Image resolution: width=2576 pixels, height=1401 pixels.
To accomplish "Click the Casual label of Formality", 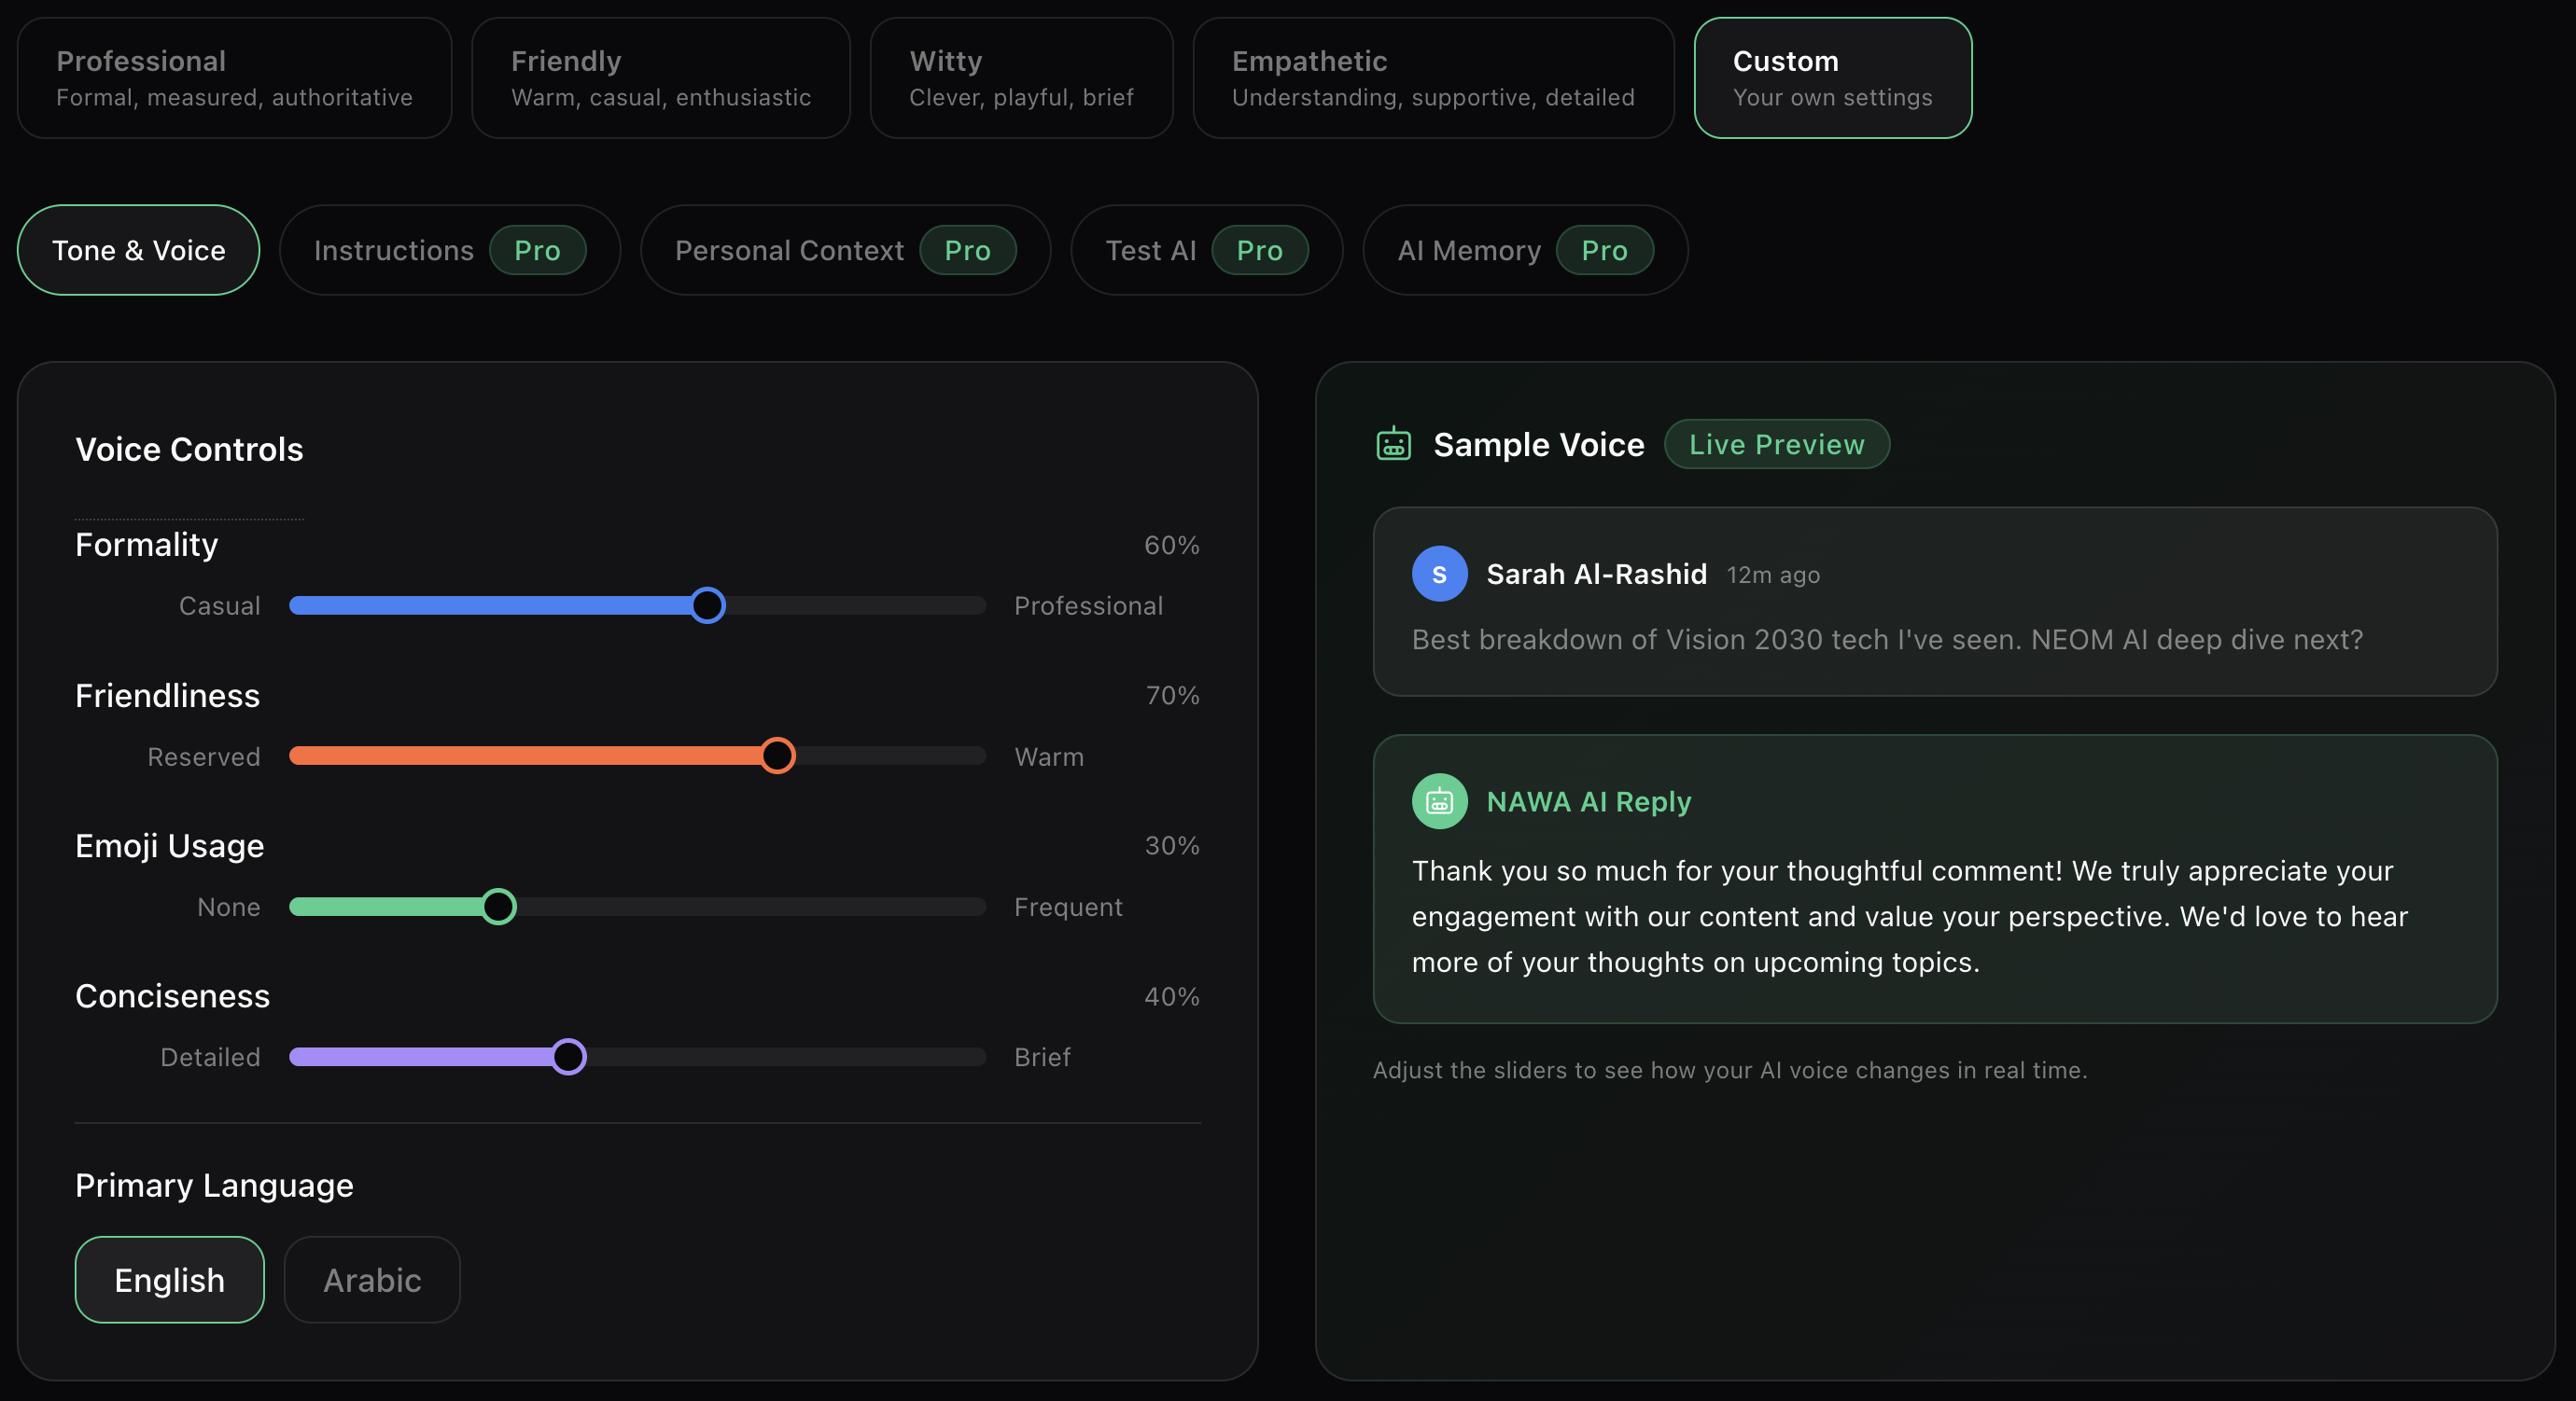I will (220, 605).
